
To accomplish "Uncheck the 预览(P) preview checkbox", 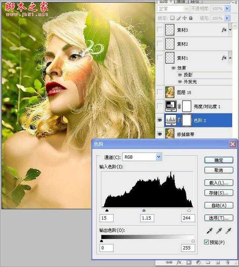I will (206, 242).
